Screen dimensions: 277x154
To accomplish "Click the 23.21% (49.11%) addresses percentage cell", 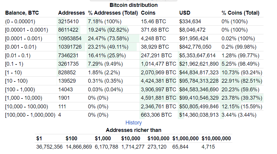I will coord(108,47).
